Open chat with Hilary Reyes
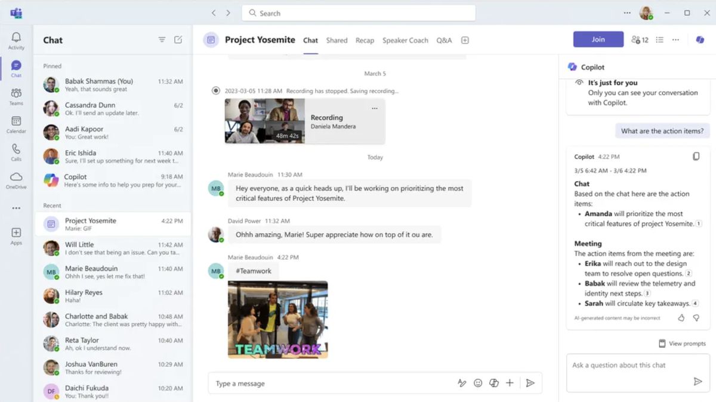Viewport: 716px width, 402px height. click(113, 296)
